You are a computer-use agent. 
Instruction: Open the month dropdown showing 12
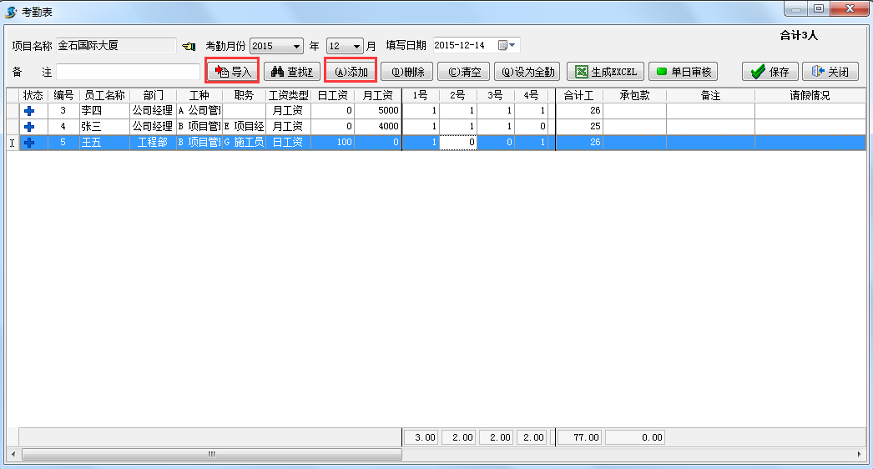click(x=357, y=46)
